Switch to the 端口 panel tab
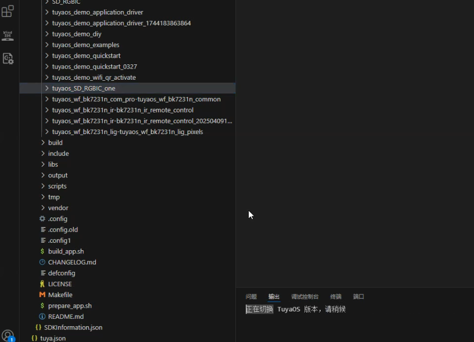The height and width of the screenshot is (342, 474). tap(359, 297)
